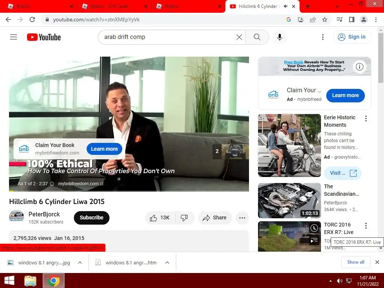Open mybnbfreedom.com link in the video ad
This screenshot has height=288, width=384.
click(x=80, y=184)
